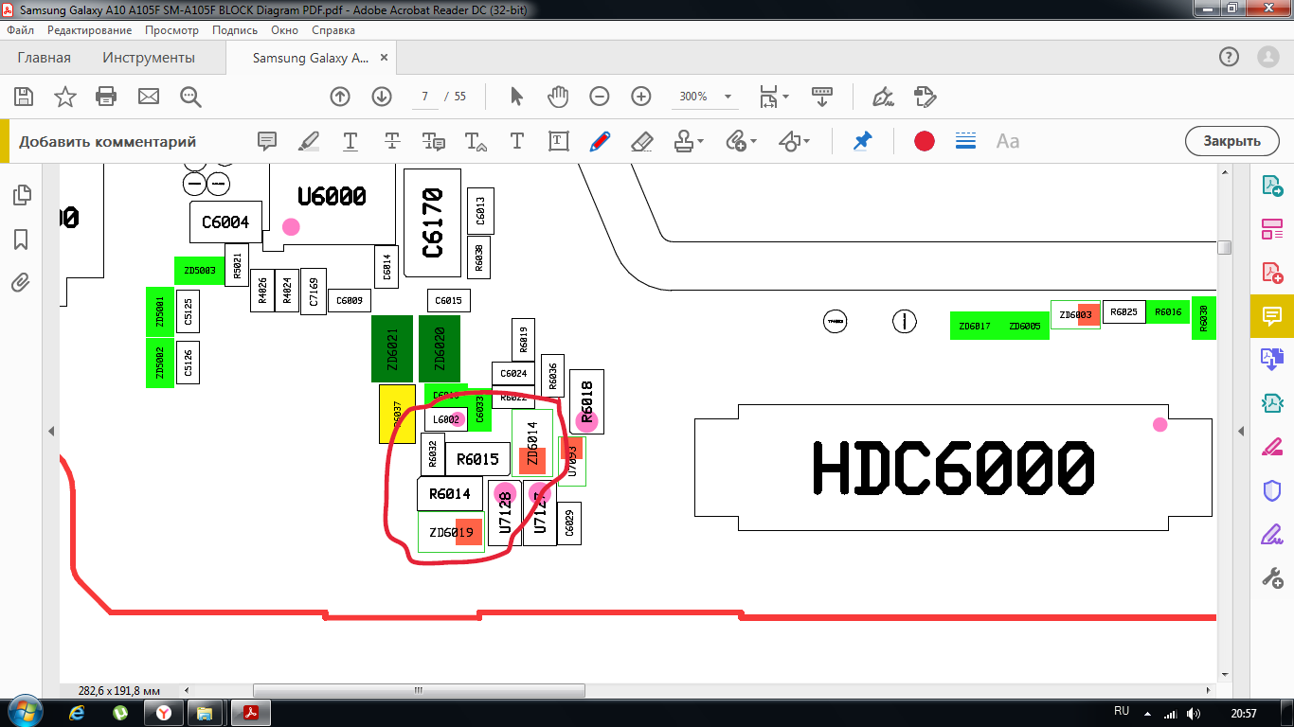
Task: Open the 300% zoom level dropdown
Action: coord(728,97)
